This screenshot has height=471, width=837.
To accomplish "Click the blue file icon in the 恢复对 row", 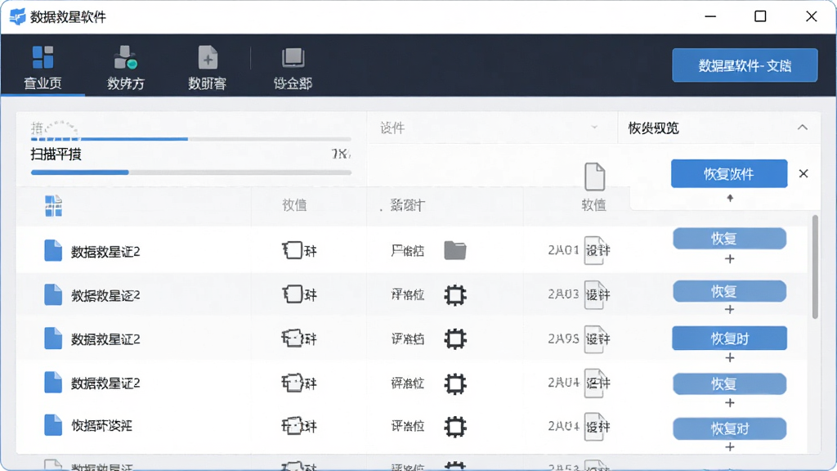I will pos(53,425).
